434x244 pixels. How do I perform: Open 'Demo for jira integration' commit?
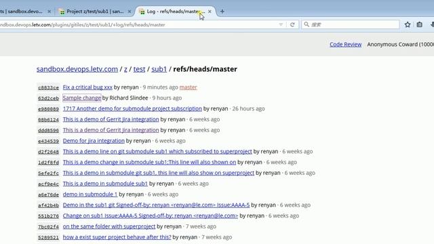[x=94, y=141]
